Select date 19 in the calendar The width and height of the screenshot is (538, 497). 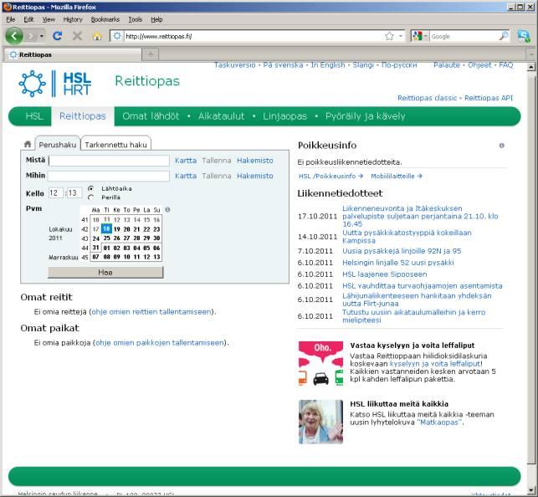click(116, 229)
